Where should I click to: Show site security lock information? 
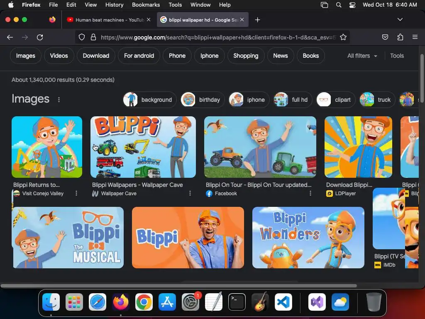point(93,37)
